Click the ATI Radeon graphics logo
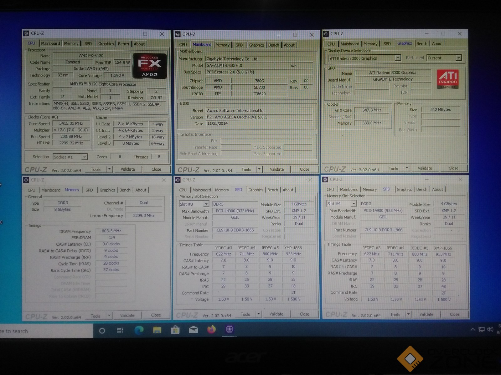The height and width of the screenshot is (375, 501). click(448, 79)
